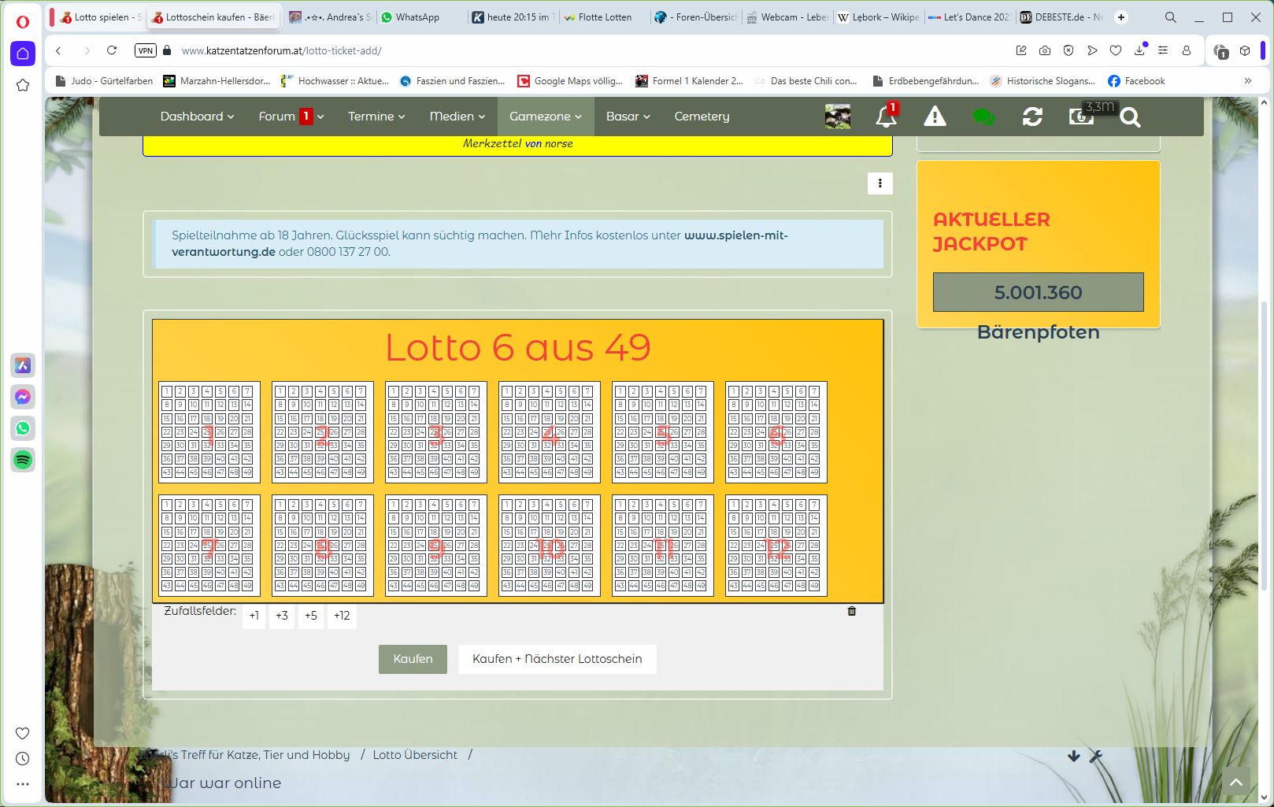Open the Cemetery menu item
This screenshot has width=1274, height=807.
(702, 117)
